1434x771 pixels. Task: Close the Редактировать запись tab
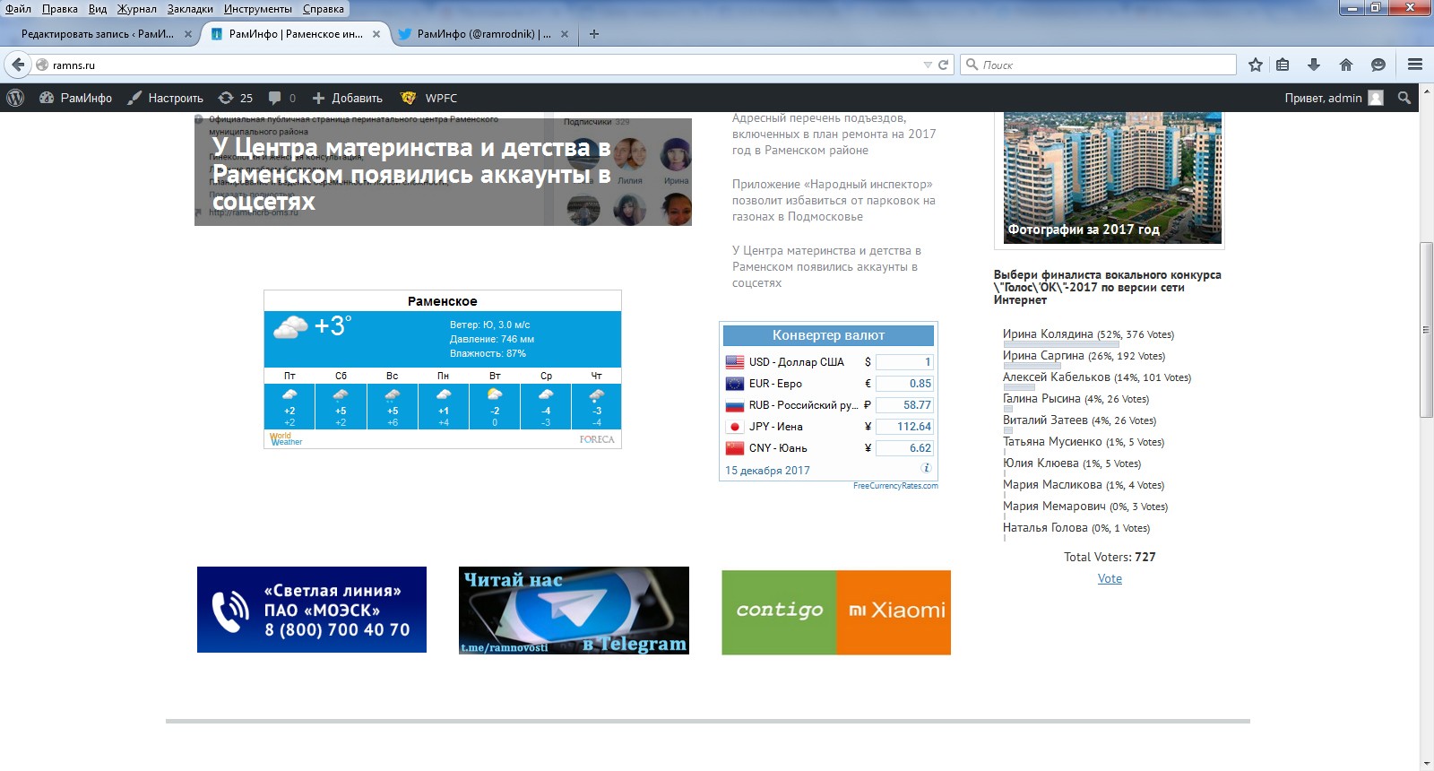[188, 34]
